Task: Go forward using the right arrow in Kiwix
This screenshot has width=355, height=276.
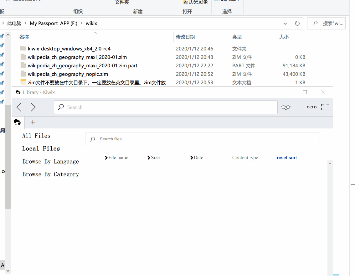Action: (33, 107)
